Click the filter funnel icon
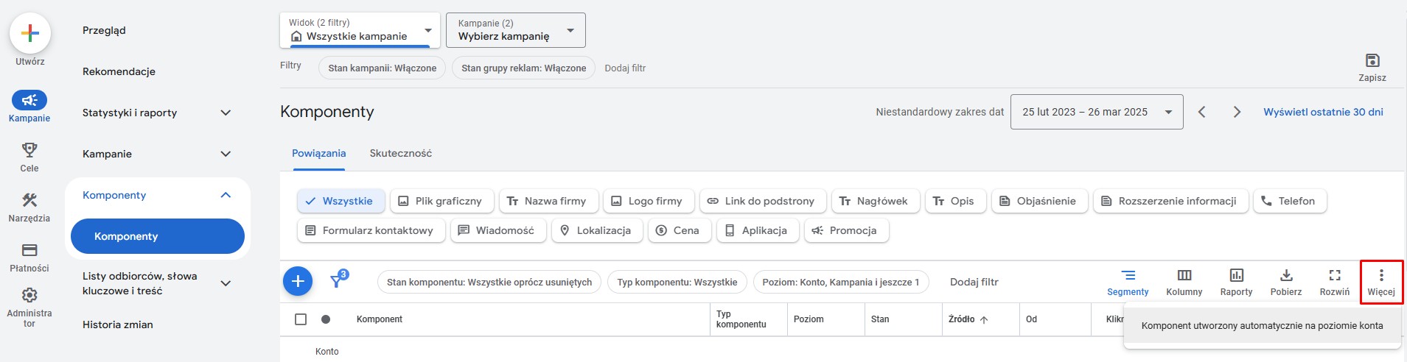The width and height of the screenshot is (1407, 362). [338, 280]
